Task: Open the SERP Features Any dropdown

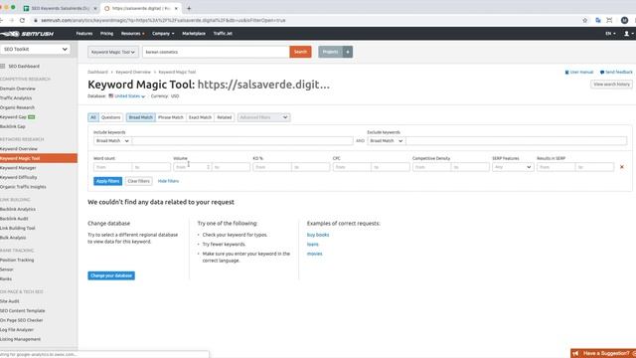Action: [x=513, y=167]
